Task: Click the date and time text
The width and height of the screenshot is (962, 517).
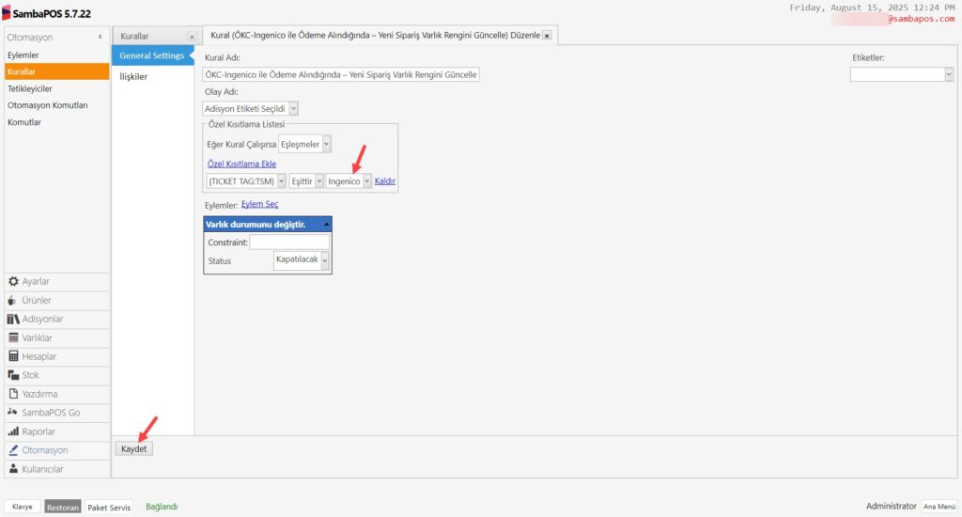Action: click(872, 8)
